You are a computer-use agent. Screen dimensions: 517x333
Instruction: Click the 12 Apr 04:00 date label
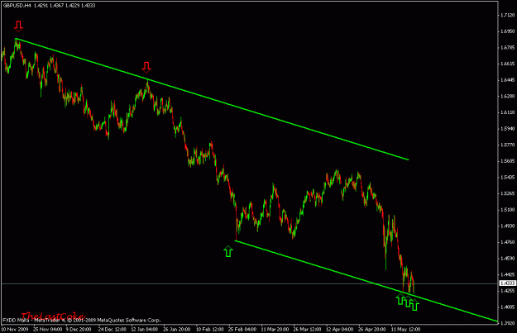pyautogui.click(x=340, y=330)
